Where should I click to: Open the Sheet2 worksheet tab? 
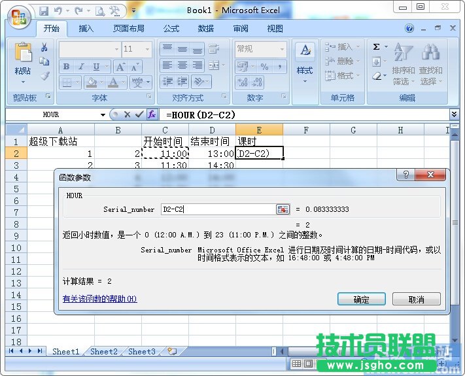tap(104, 352)
